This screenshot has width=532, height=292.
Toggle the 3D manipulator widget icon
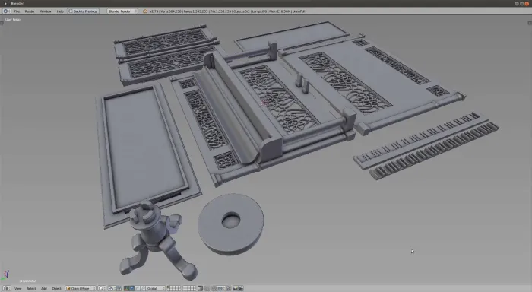(126, 288)
